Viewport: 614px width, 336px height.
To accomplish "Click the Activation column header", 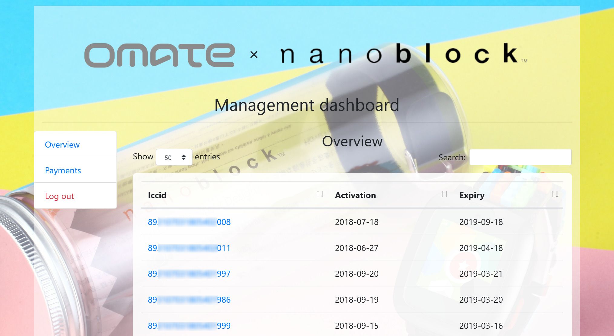I will coord(355,195).
